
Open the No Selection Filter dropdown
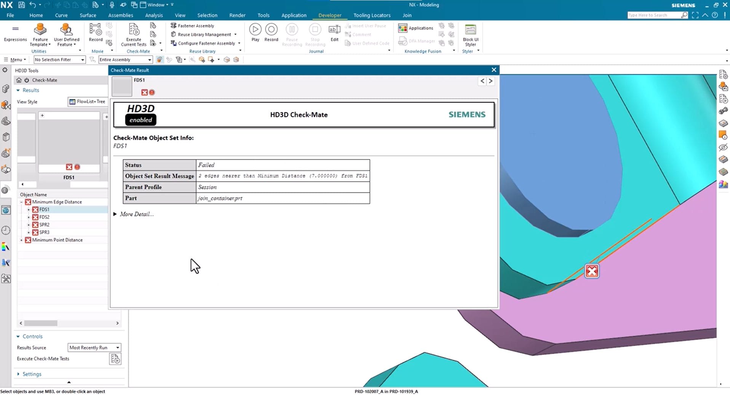coord(59,60)
